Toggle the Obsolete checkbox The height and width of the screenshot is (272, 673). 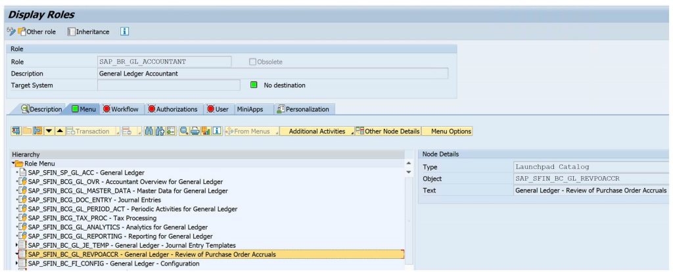click(x=252, y=62)
